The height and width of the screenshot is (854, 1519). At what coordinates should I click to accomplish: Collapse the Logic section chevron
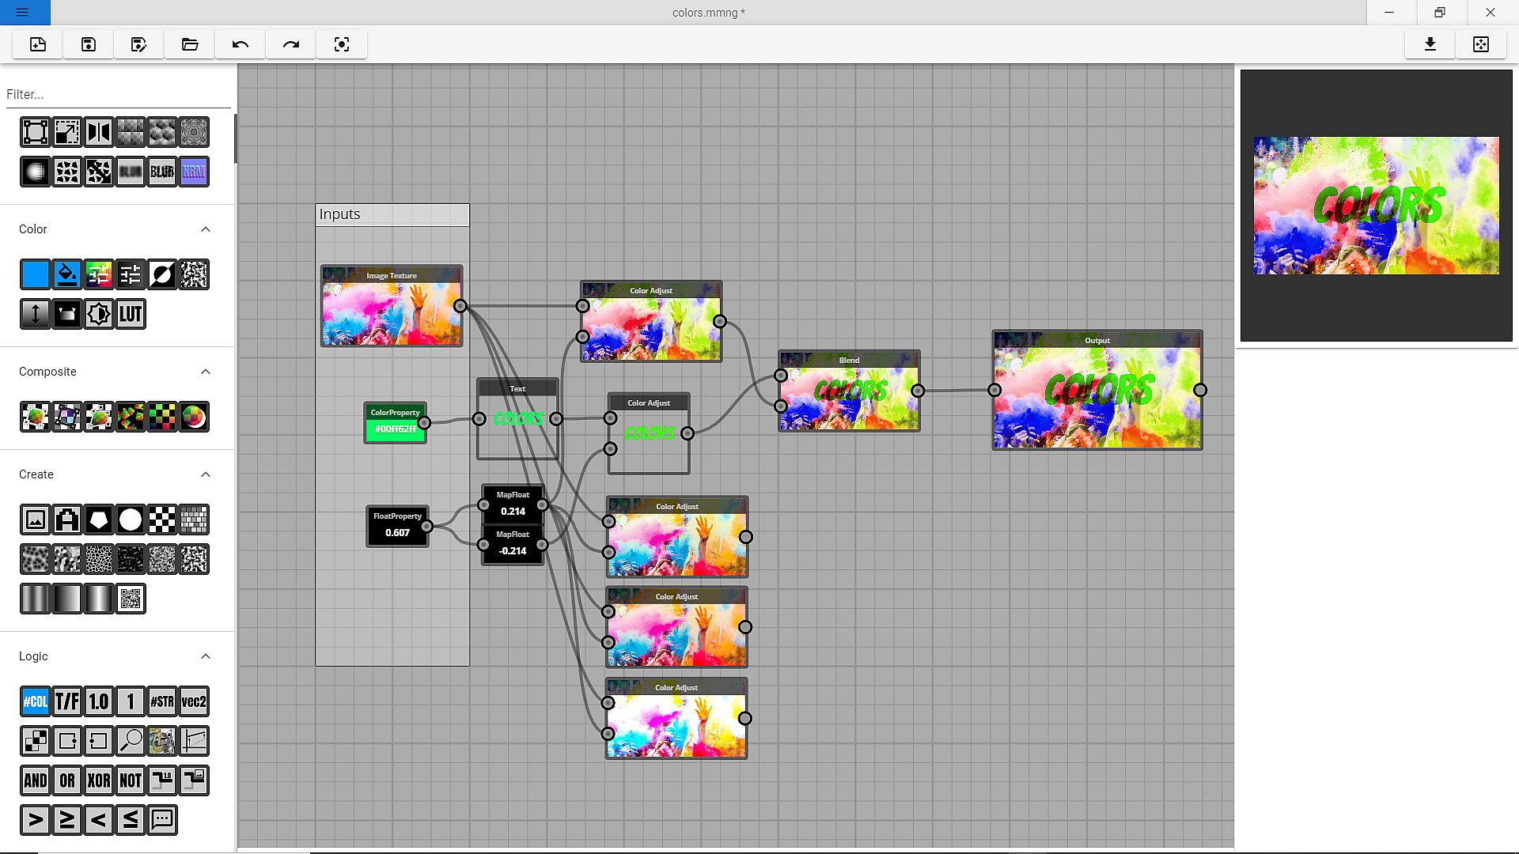[206, 656]
